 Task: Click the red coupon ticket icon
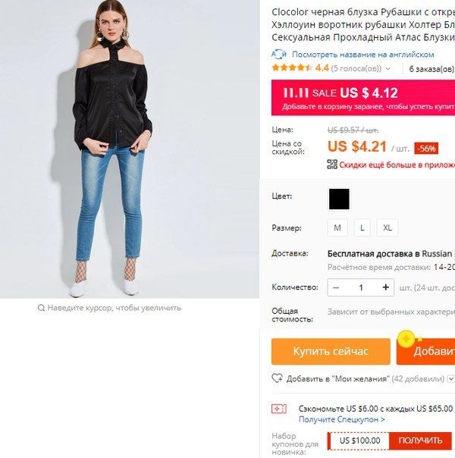click(279, 409)
